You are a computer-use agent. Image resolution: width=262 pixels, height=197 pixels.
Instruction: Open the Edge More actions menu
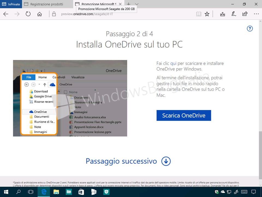[x=256, y=14]
